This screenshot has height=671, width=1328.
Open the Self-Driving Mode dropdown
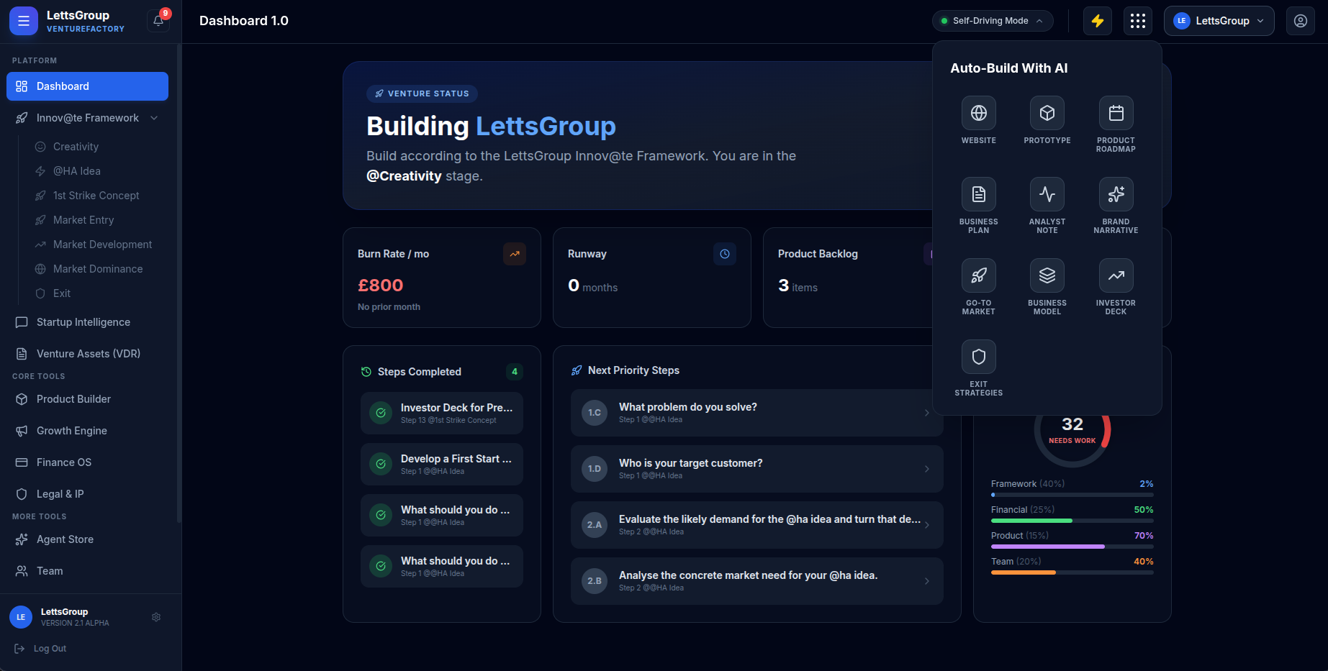click(993, 21)
